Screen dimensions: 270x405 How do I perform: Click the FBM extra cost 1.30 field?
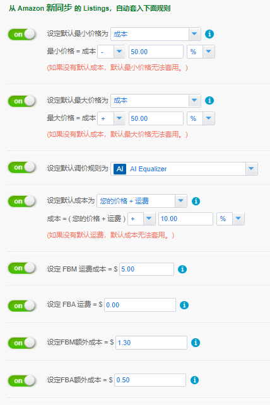151,343
